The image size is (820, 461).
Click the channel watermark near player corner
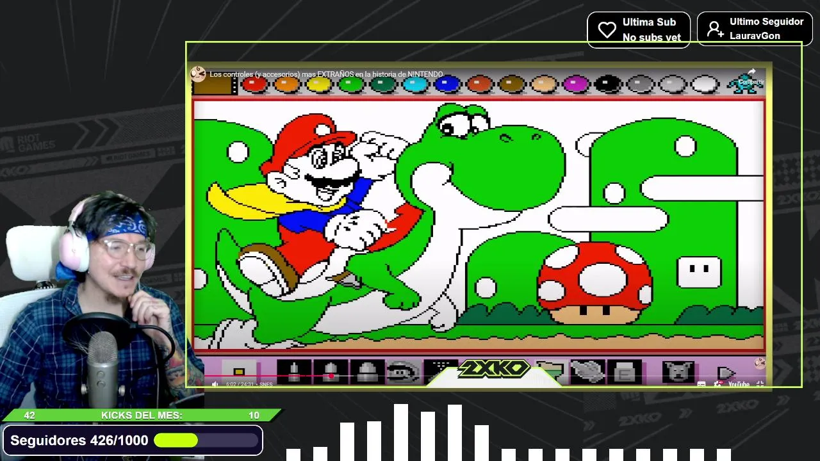760,363
